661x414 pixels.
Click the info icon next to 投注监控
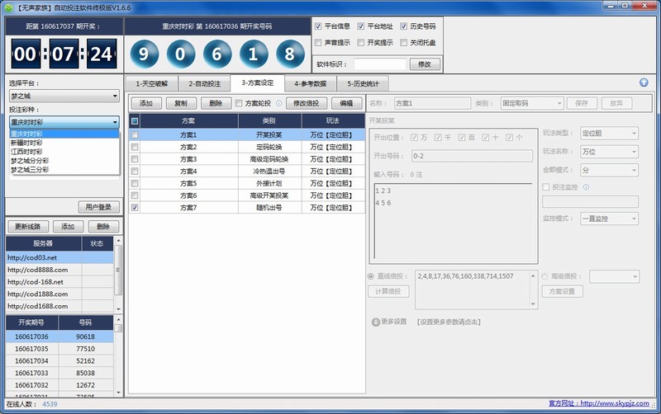585,186
